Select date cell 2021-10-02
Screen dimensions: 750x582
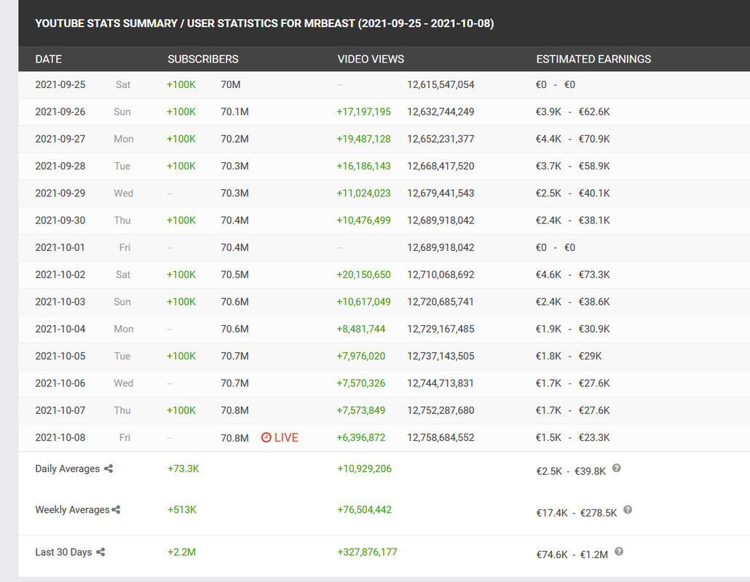pos(60,275)
